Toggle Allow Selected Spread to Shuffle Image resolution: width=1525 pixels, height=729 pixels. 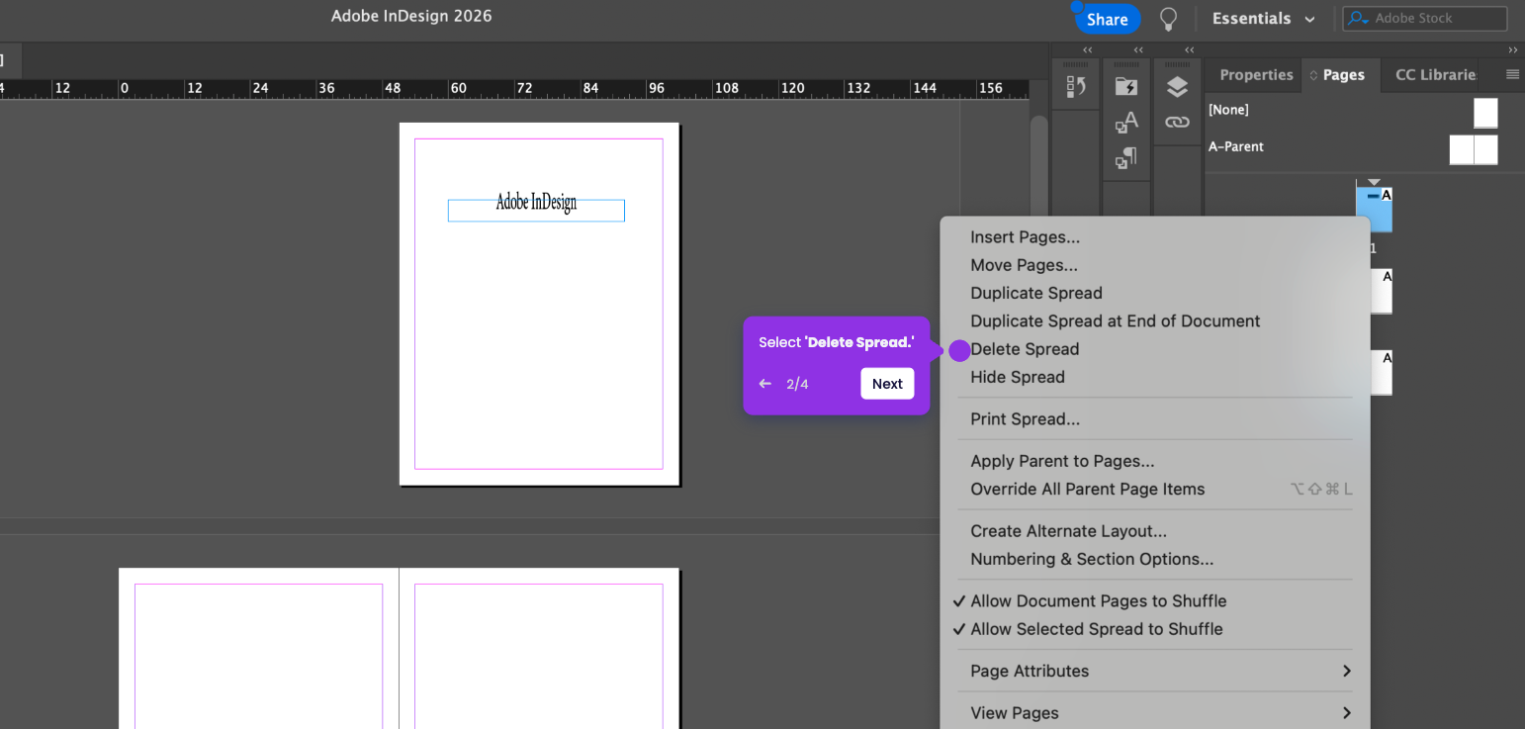pyautogui.click(x=1155, y=629)
